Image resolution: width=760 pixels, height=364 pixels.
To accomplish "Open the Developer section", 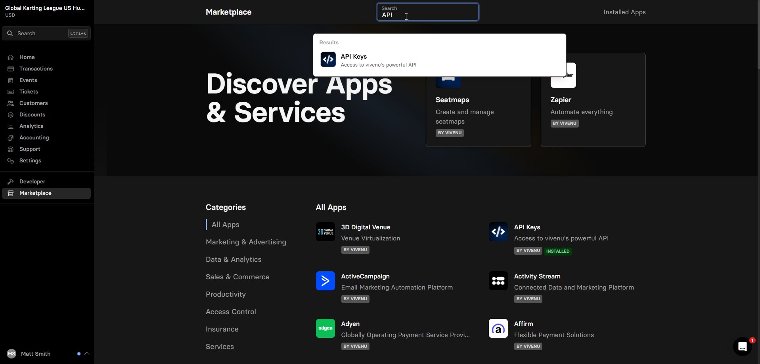I will [x=46, y=182].
